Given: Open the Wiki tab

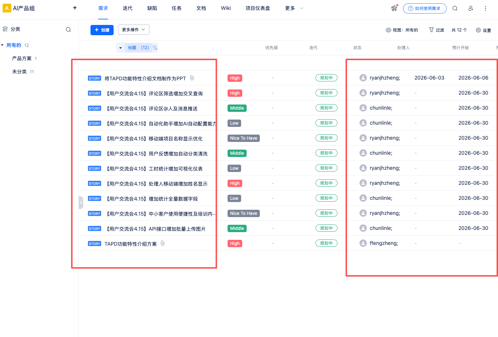Looking at the screenshot, I should point(226,8).
